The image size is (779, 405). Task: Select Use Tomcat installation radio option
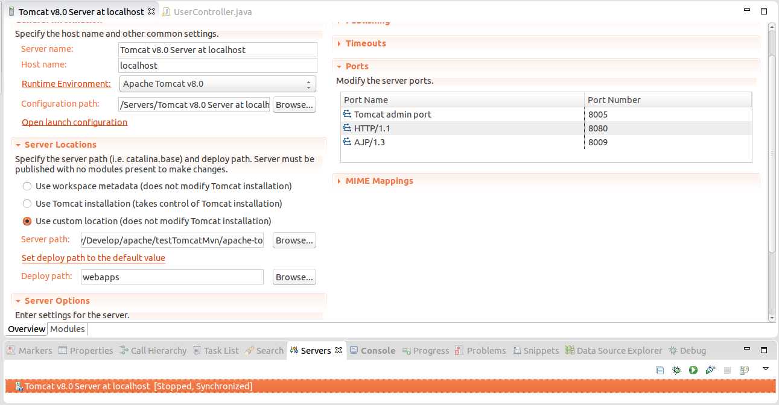click(27, 204)
